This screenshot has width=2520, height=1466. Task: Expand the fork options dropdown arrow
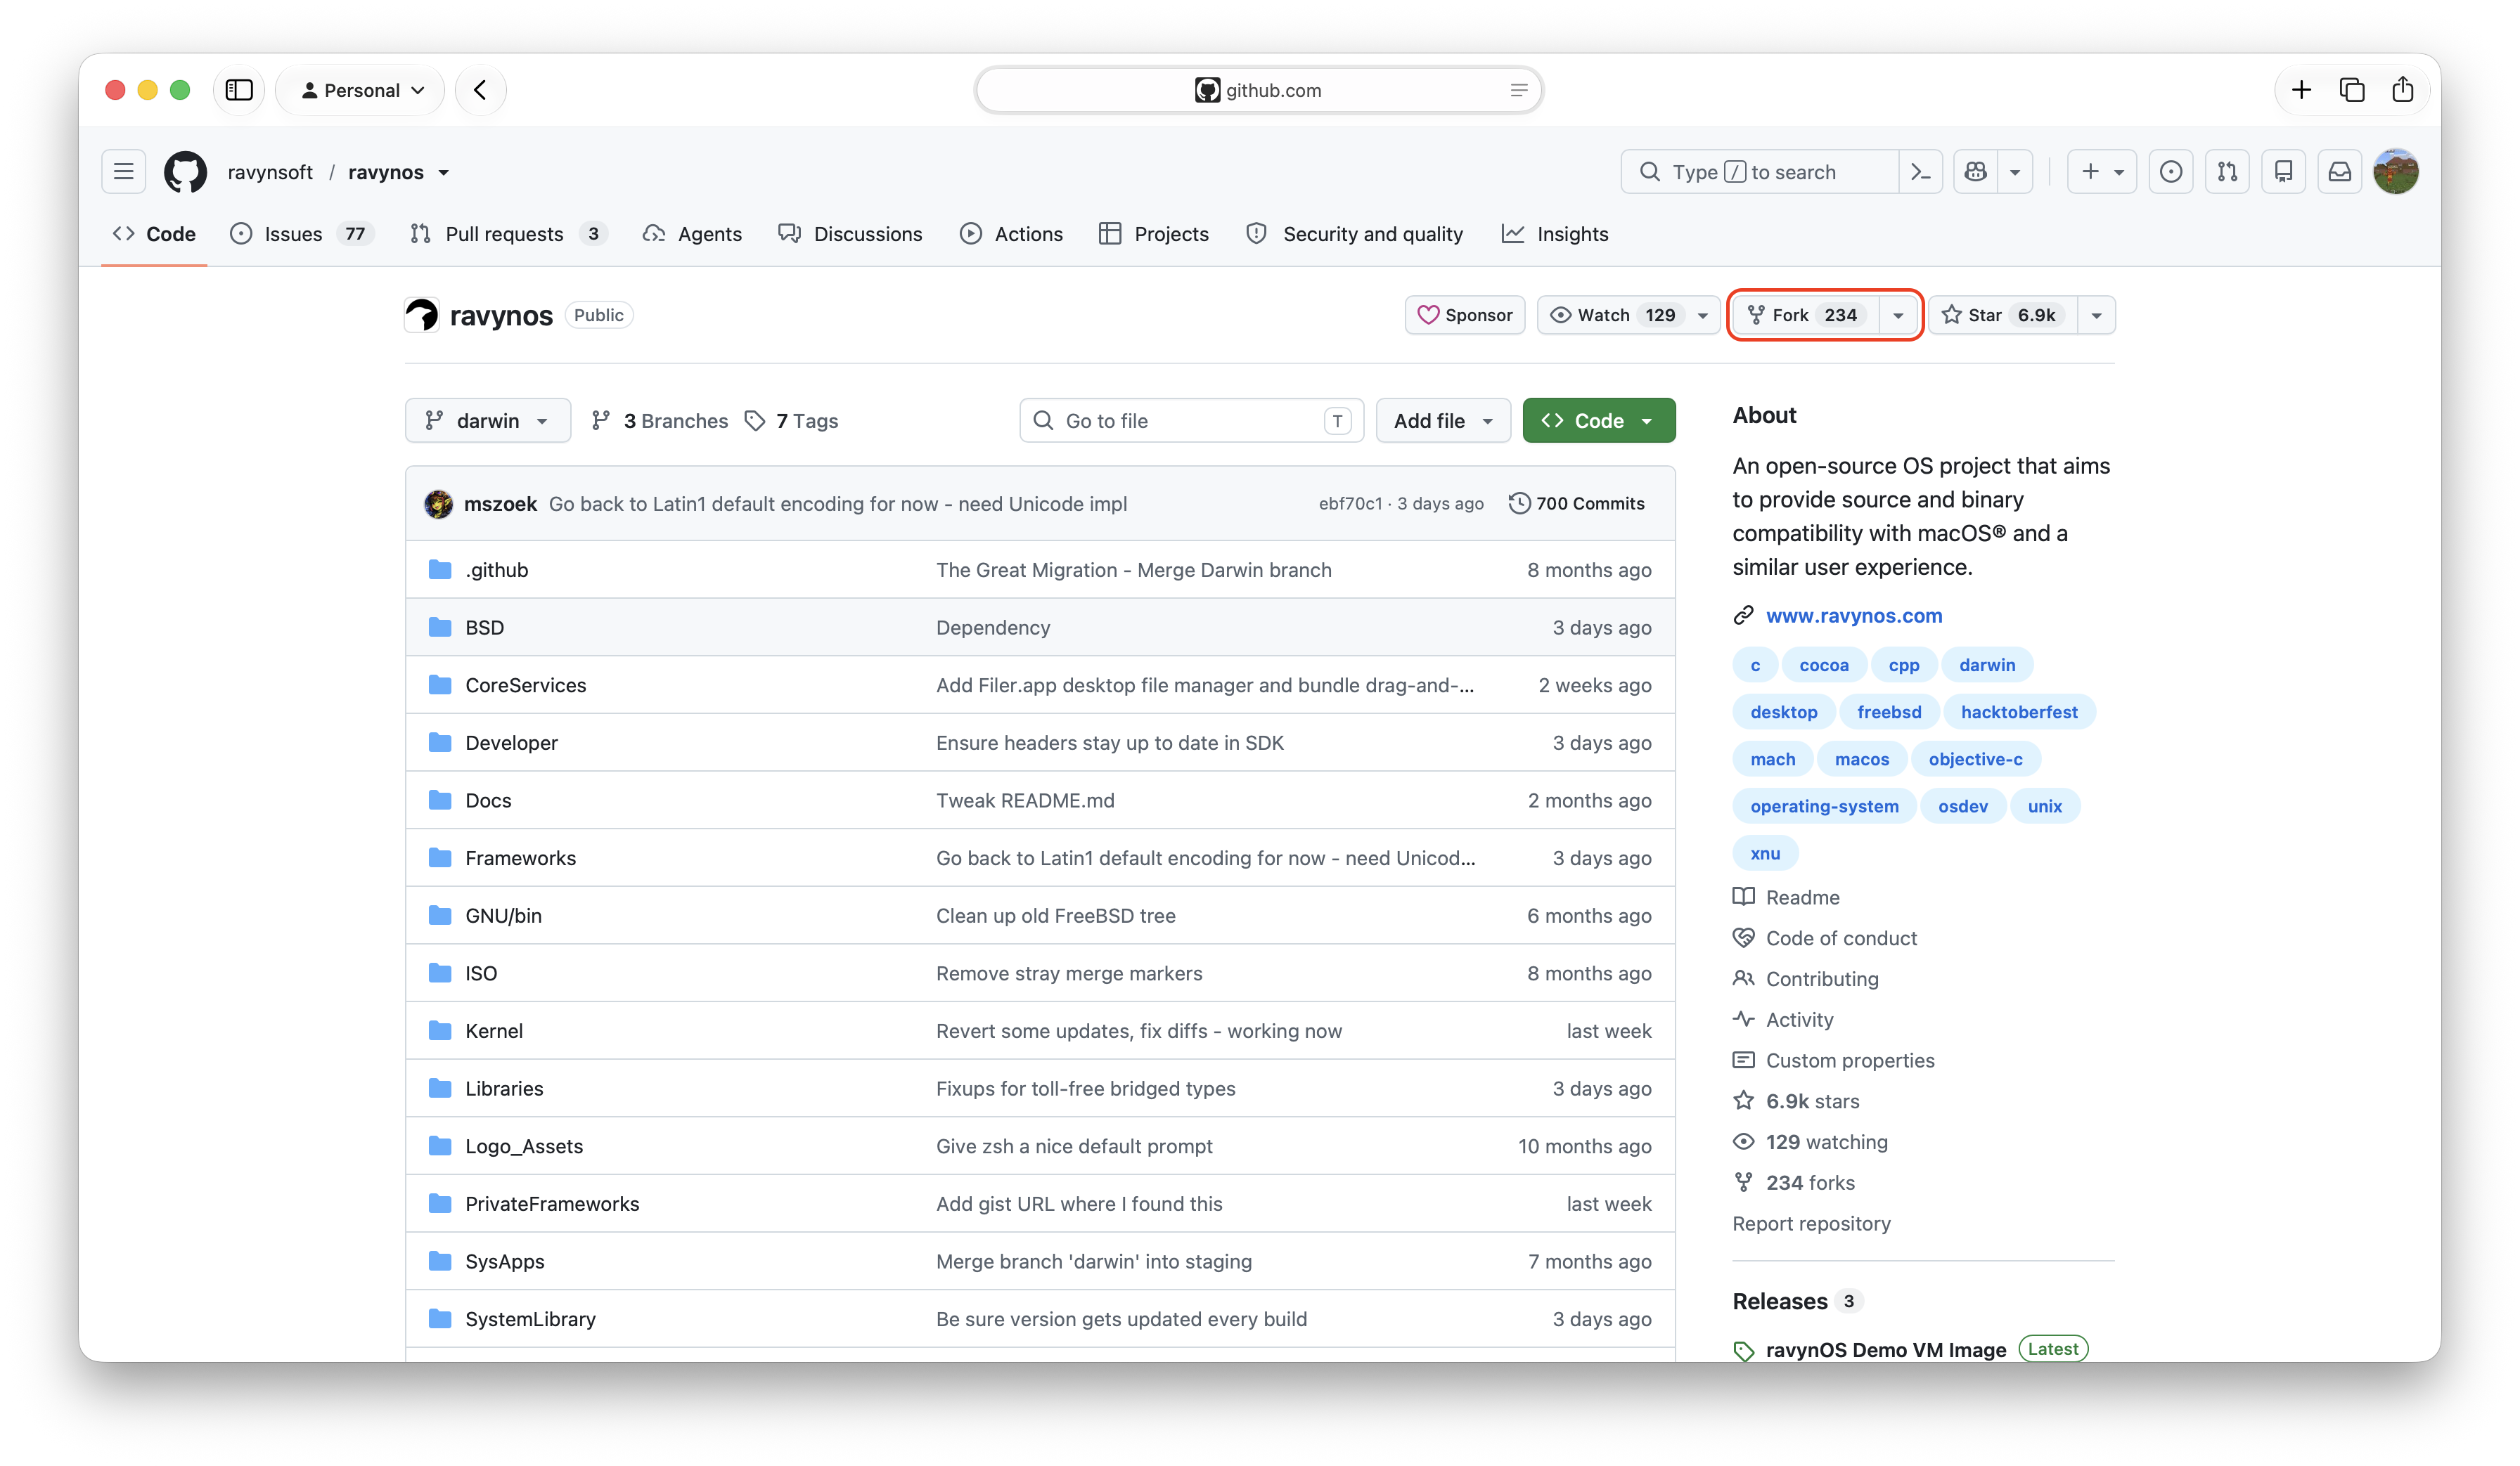point(1897,315)
